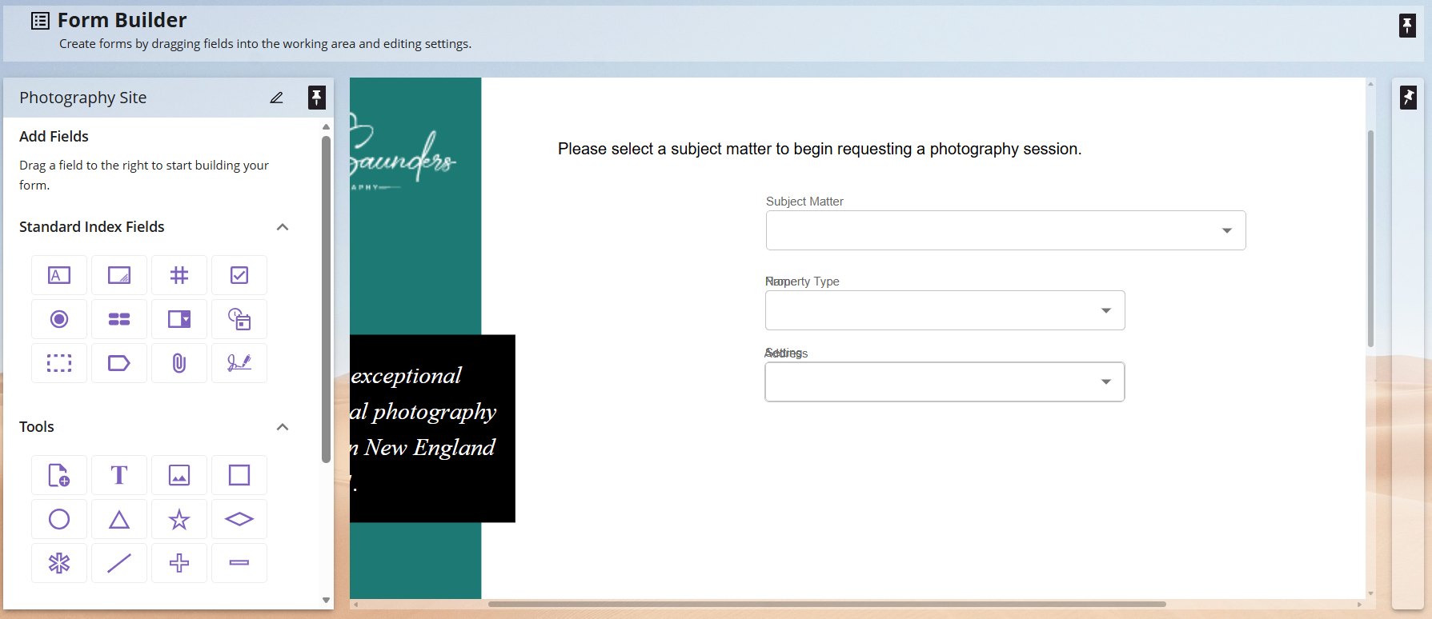1432x619 pixels.
Task: Click the Property Type field label
Action: point(802,282)
